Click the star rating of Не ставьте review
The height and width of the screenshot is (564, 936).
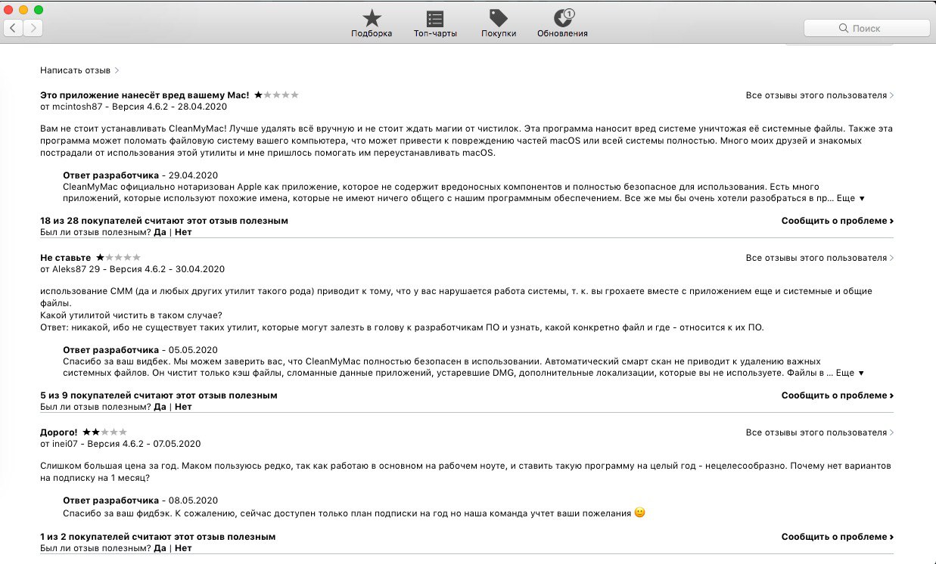pyautogui.click(x=118, y=257)
